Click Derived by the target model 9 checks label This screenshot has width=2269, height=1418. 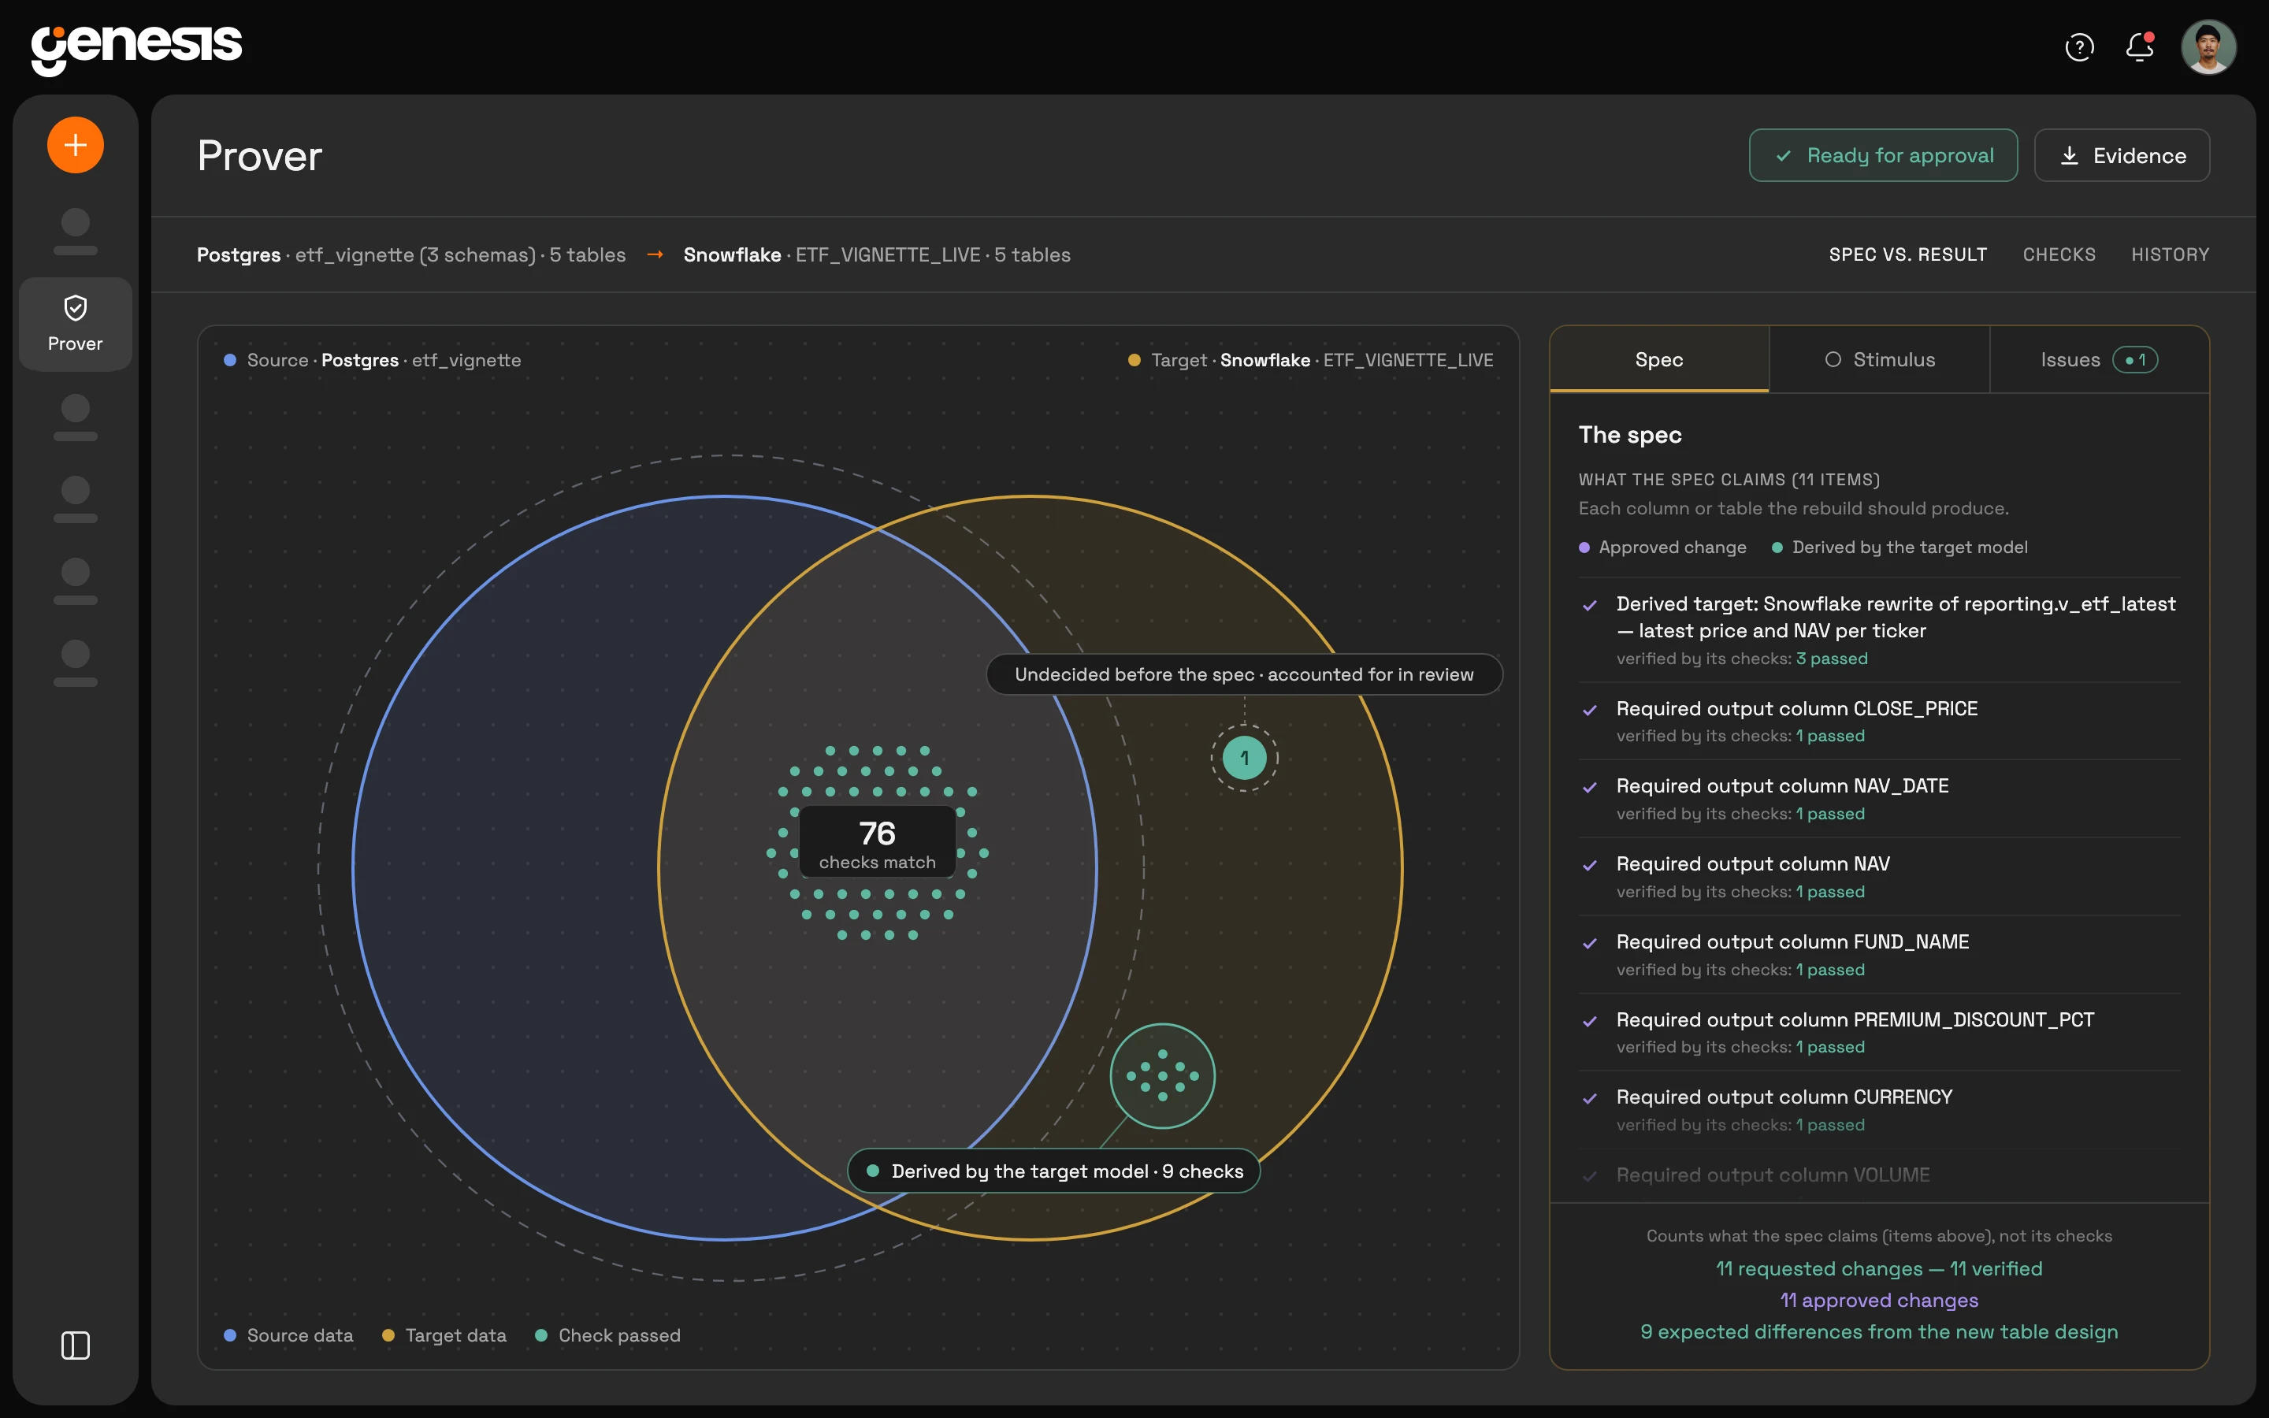point(1054,1171)
